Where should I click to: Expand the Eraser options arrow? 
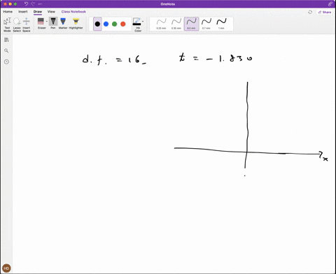[47, 22]
